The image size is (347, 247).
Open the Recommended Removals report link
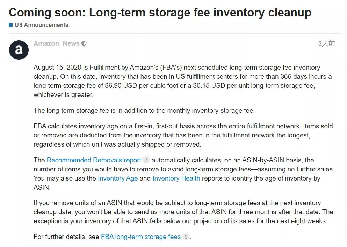point(94,160)
